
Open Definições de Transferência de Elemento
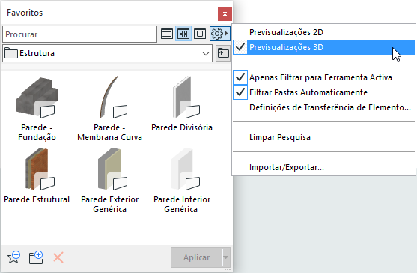(x=324, y=107)
